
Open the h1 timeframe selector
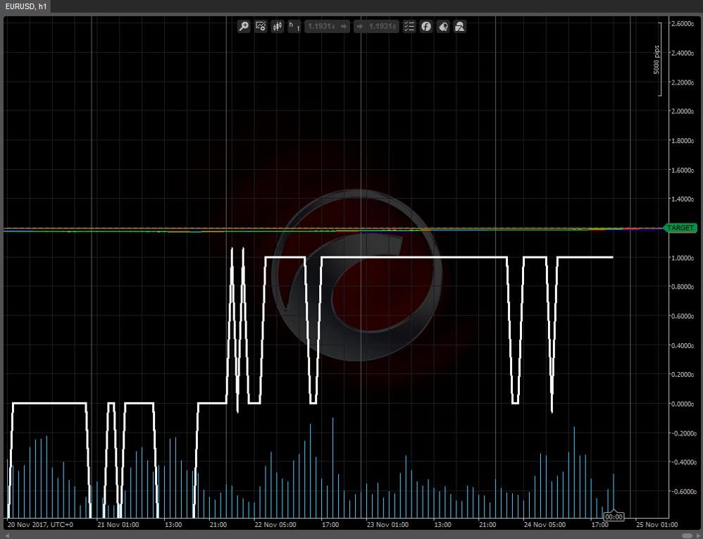point(294,27)
